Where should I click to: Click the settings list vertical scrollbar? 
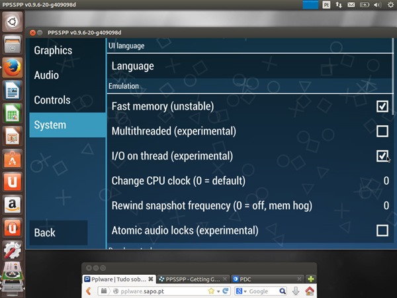point(393,76)
